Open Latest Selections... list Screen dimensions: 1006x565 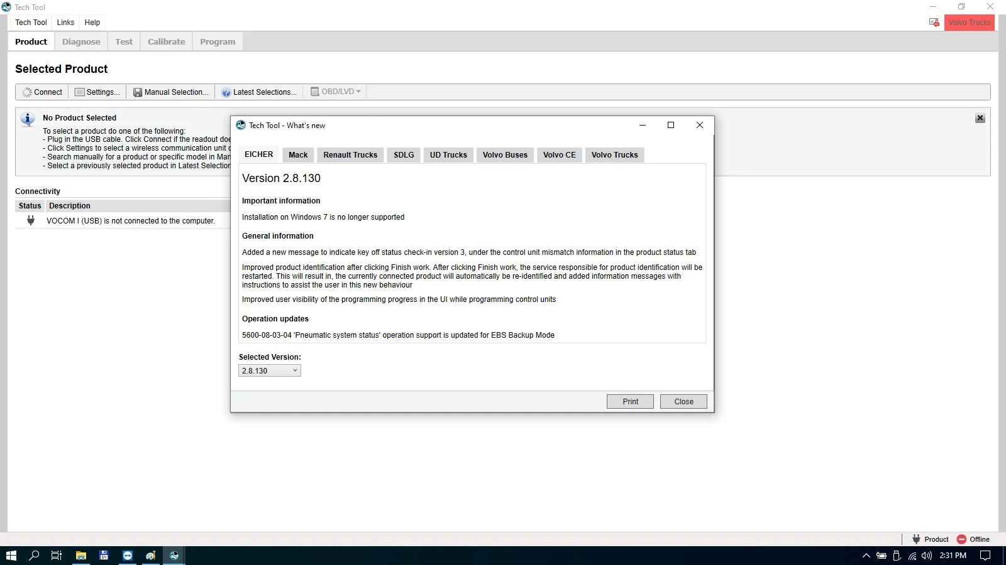click(x=259, y=92)
